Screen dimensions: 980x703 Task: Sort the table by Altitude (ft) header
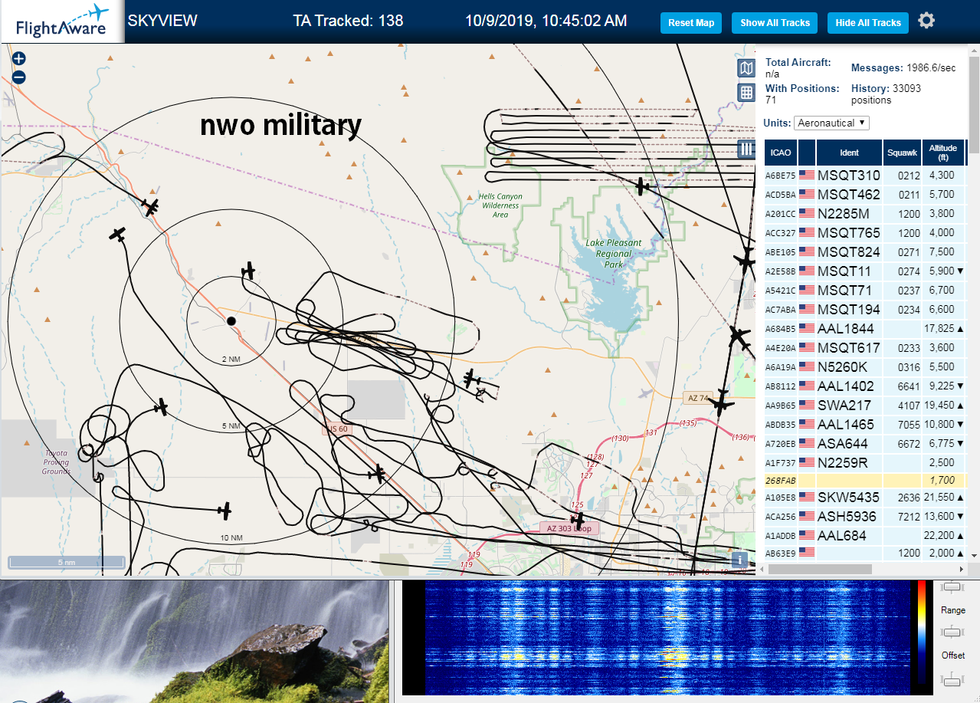[x=943, y=153]
